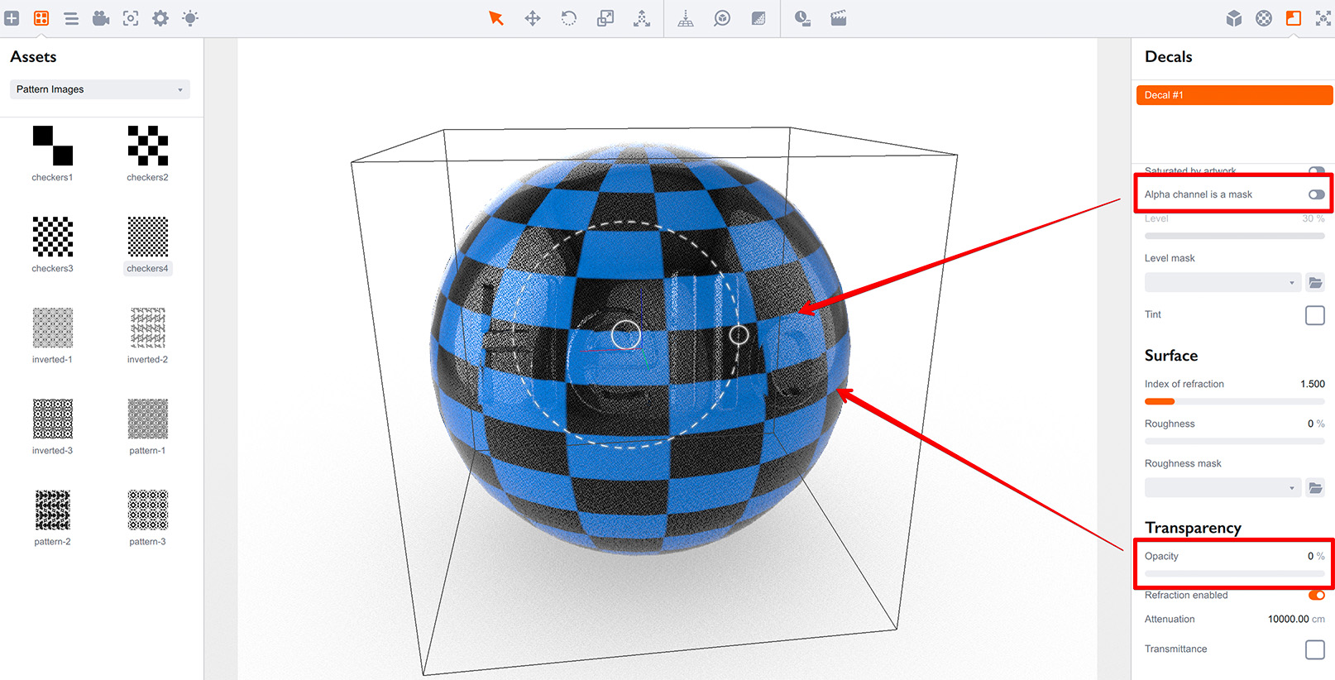This screenshot has width=1335, height=680.
Task: Click the clapperboard render icon
Action: click(838, 18)
